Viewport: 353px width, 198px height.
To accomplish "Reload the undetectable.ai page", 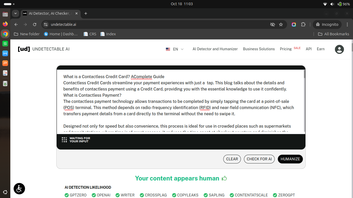I will point(35,24).
